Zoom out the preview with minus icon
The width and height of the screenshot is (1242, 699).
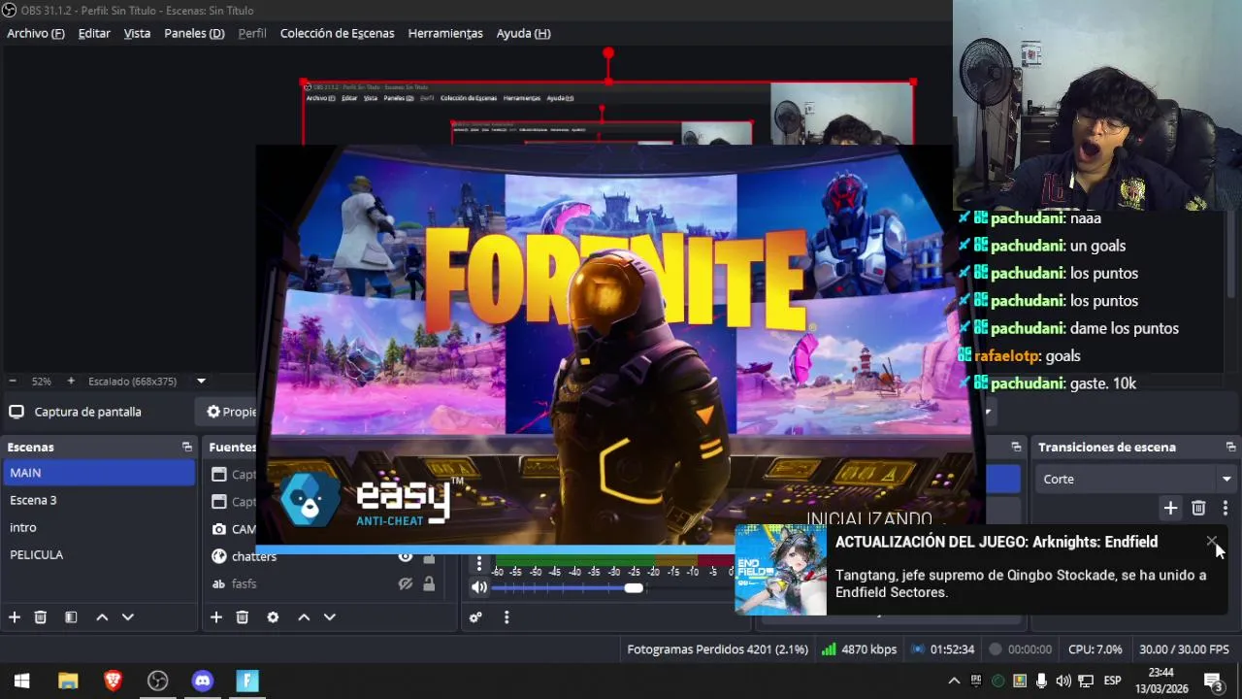tap(13, 382)
